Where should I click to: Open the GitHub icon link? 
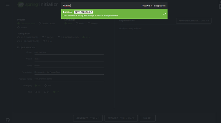(8, 120)
